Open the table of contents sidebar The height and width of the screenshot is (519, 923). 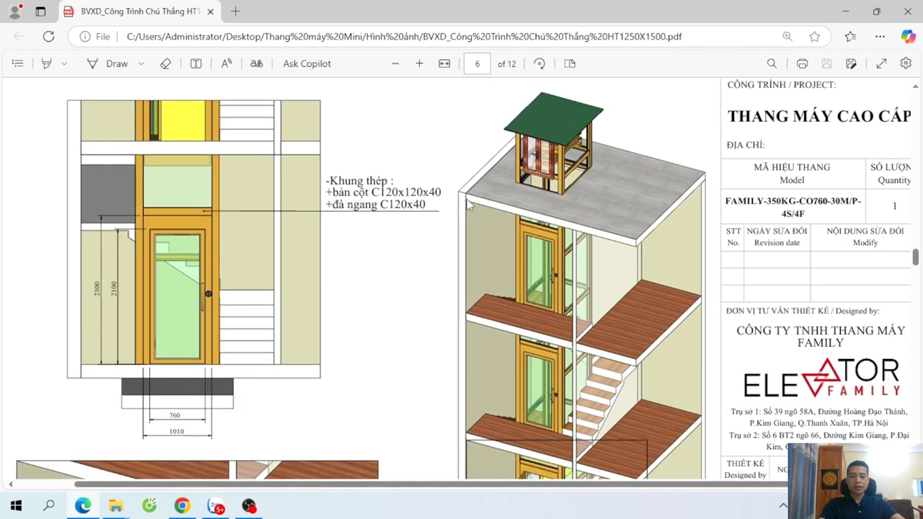click(17, 63)
